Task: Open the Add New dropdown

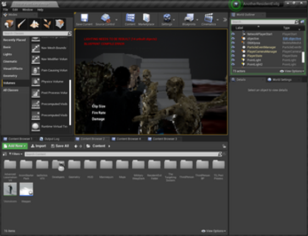Action: pyautogui.click(x=15, y=146)
